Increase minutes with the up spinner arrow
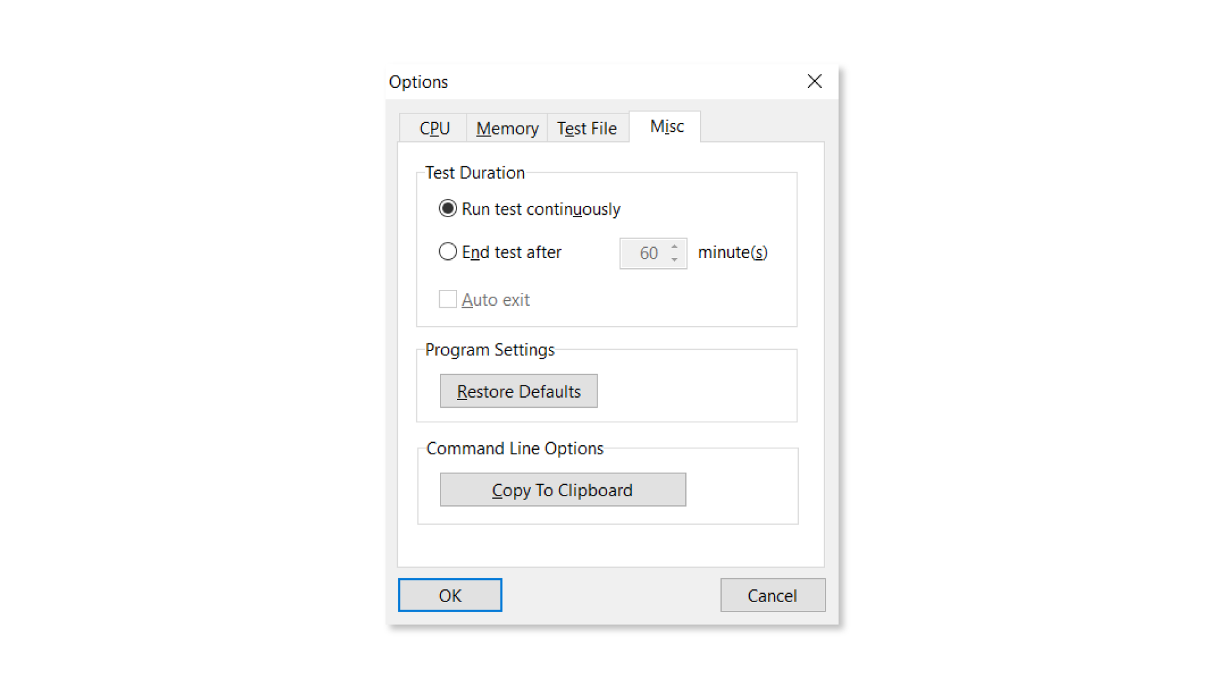This screenshot has height=688, width=1224. pos(674,247)
